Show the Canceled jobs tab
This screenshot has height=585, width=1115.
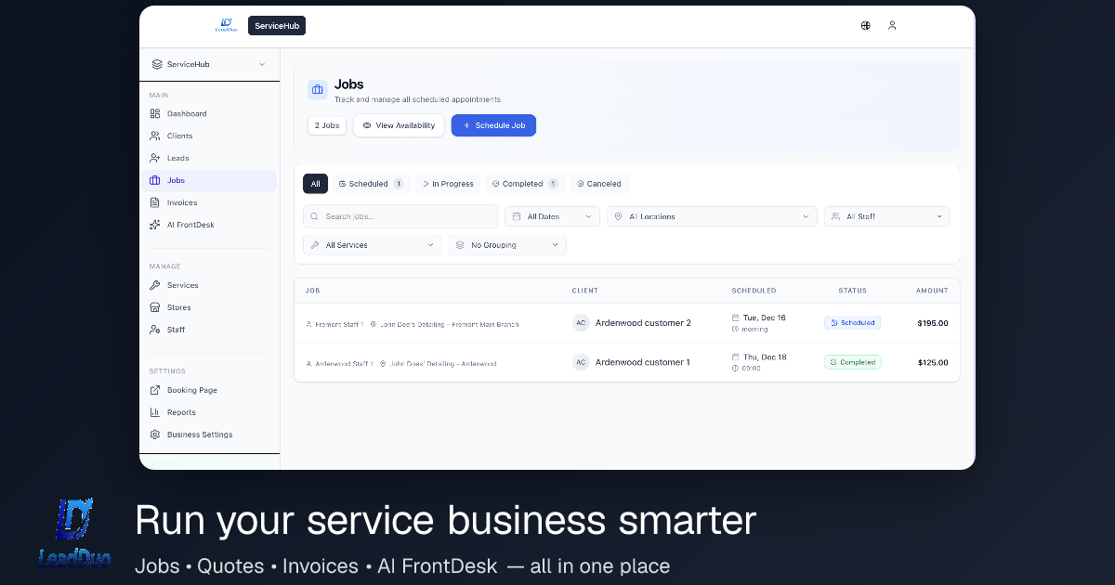(599, 184)
